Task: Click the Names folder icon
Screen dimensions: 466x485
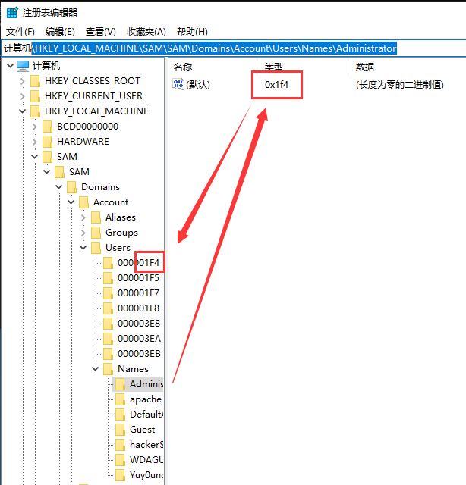Action: tap(108, 369)
